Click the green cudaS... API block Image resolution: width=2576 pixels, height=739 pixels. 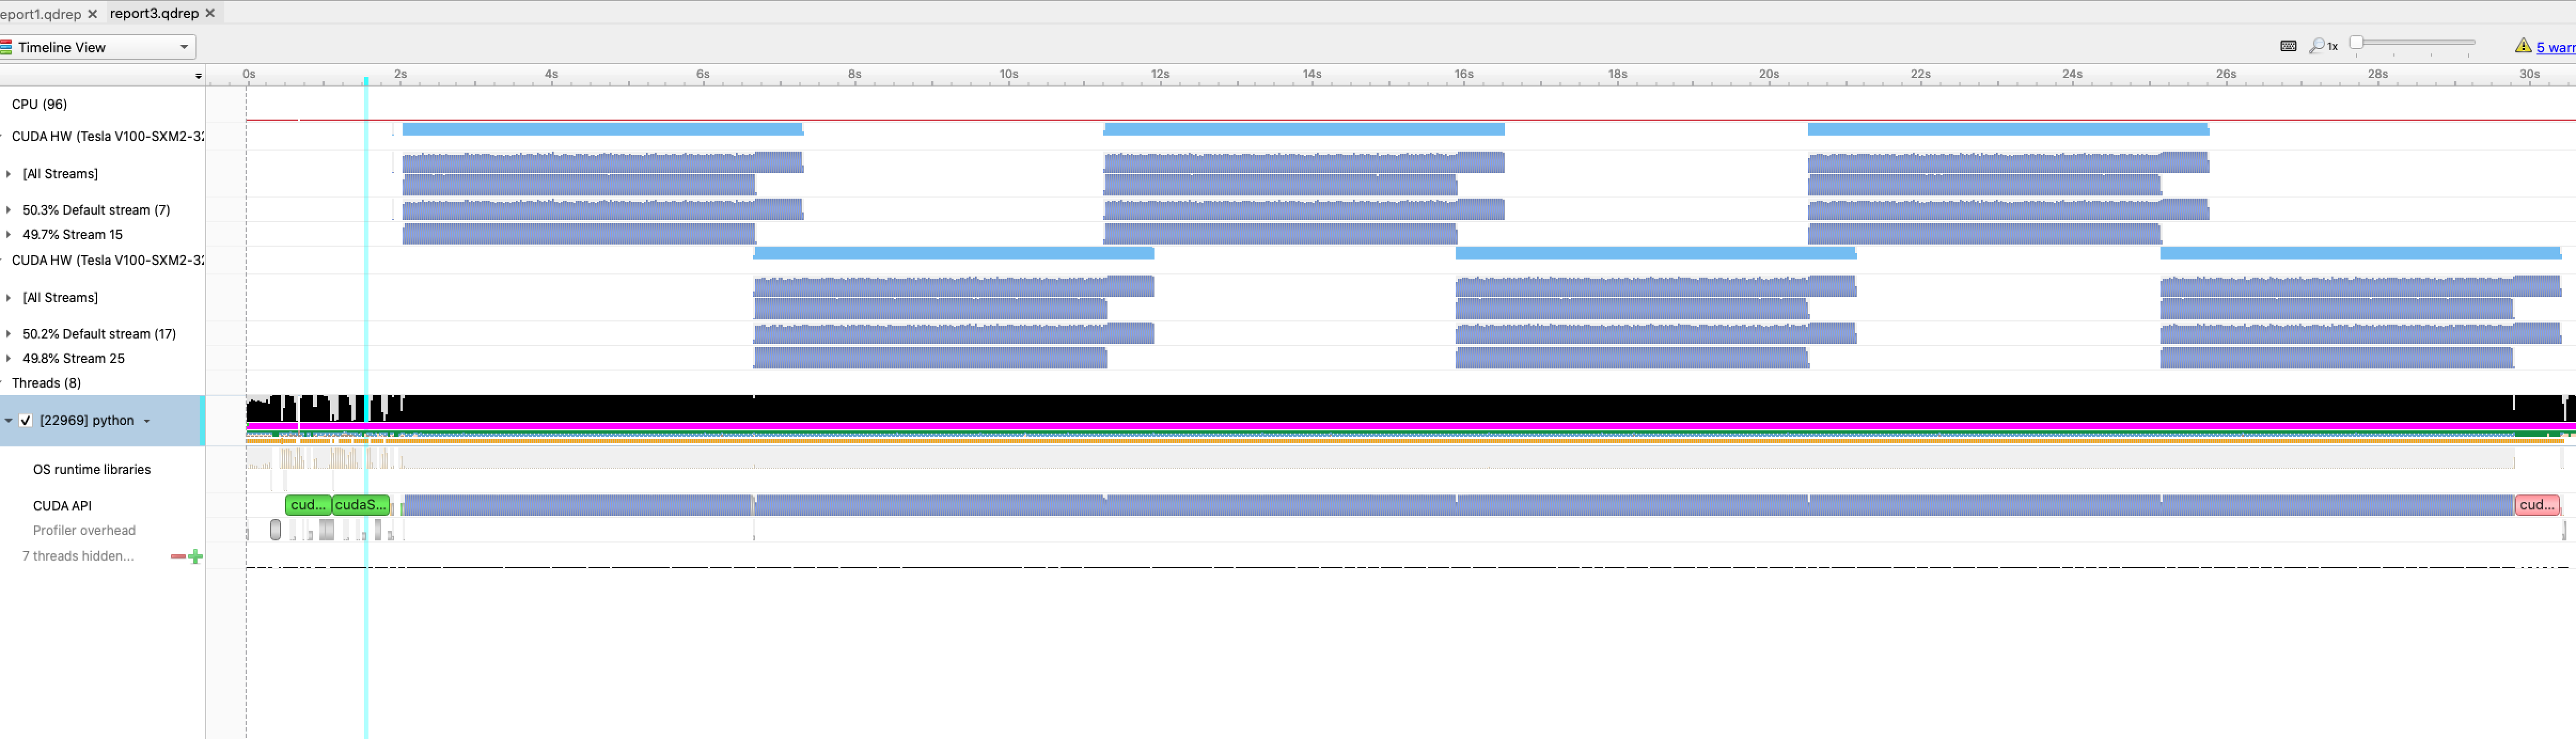(x=361, y=505)
